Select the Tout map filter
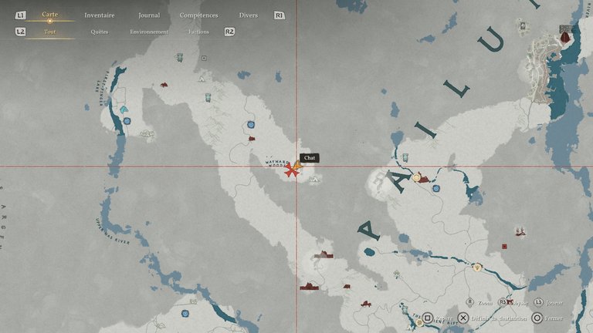593x333 pixels. [x=50, y=32]
